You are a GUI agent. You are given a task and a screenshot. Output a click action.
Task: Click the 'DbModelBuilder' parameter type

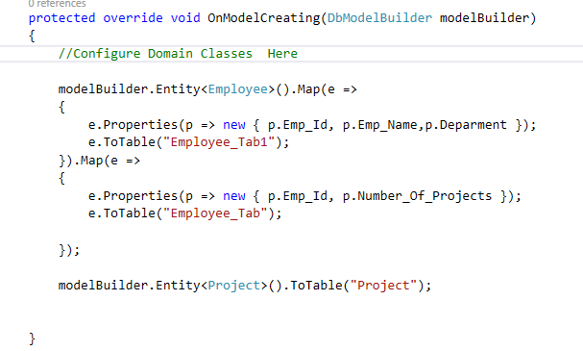click(379, 18)
